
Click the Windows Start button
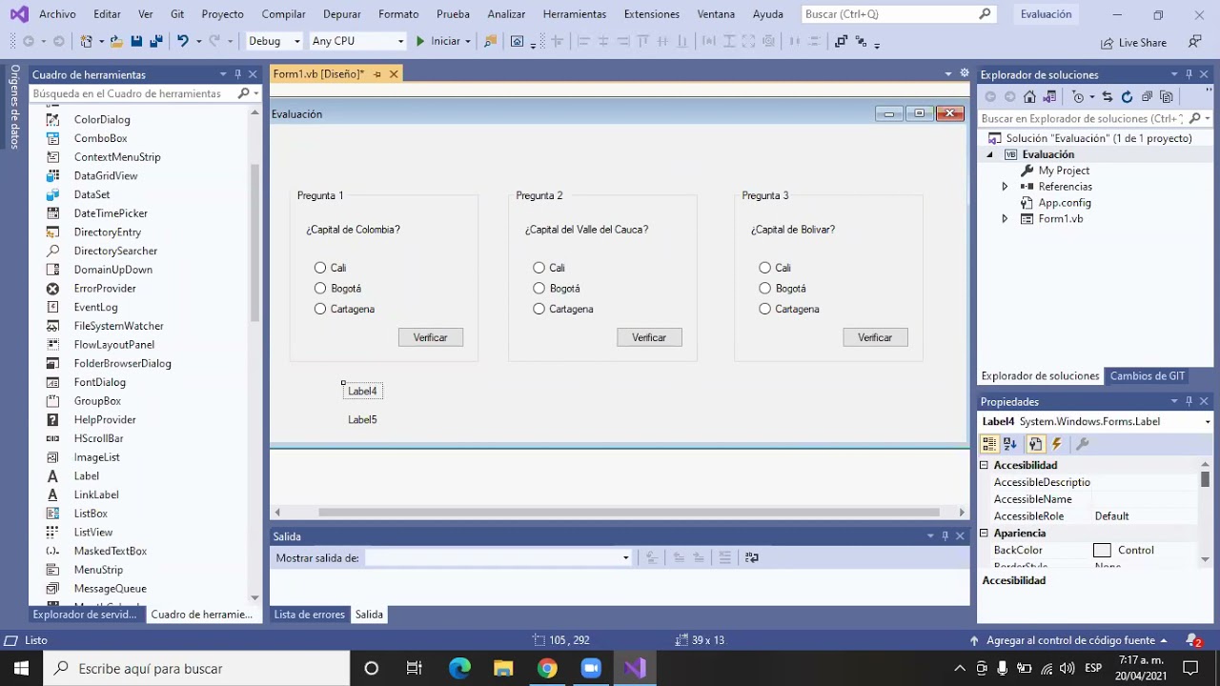pos(21,668)
